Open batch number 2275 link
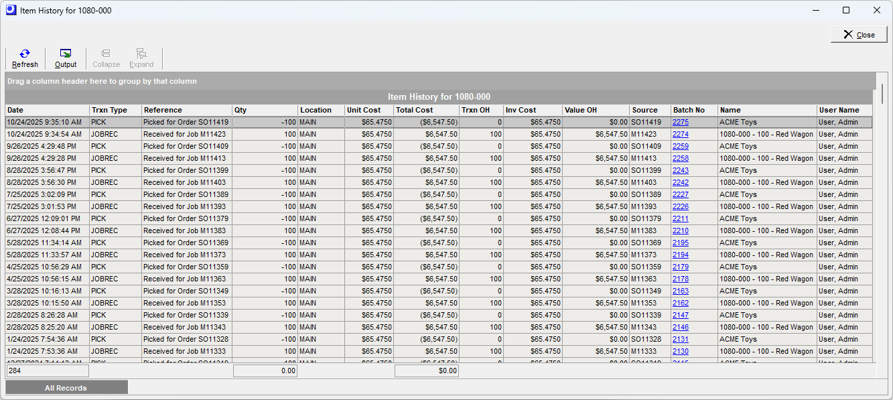893x400 pixels. tap(681, 122)
